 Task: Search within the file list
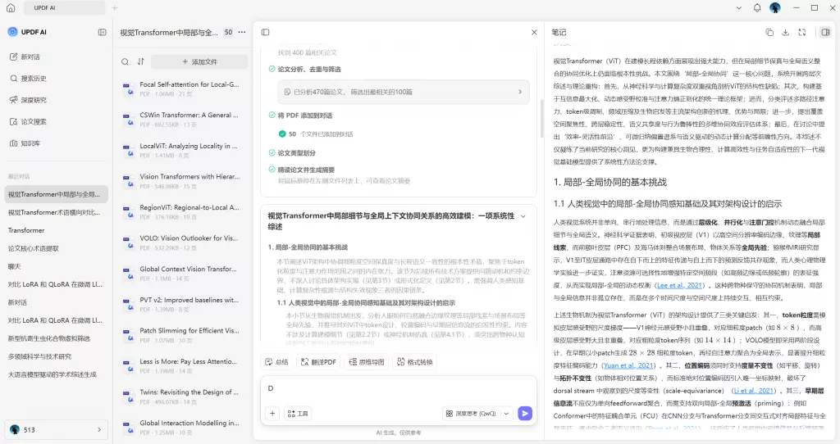pos(125,61)
